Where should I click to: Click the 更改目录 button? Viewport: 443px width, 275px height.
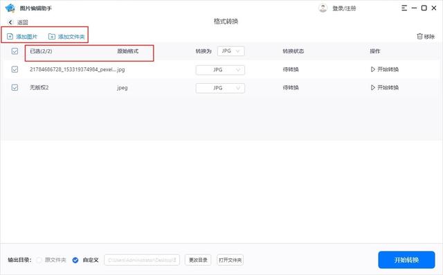[x=198, y=260]
